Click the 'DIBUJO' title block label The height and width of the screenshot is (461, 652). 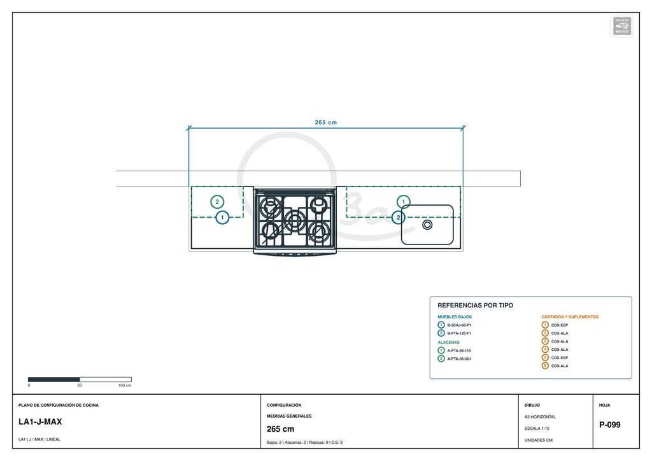(532, 406)
